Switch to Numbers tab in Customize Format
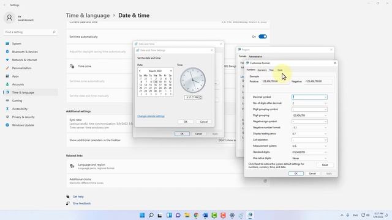Image resolution: width=392 pixels, height=220 pixels. [251, 70]
